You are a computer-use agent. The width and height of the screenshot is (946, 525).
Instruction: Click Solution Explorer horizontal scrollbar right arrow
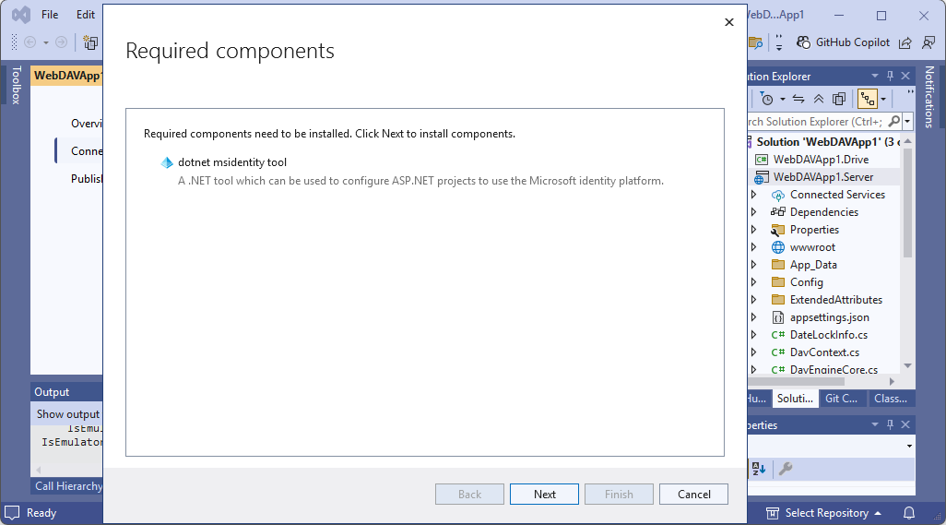click(x=892, y=381)
